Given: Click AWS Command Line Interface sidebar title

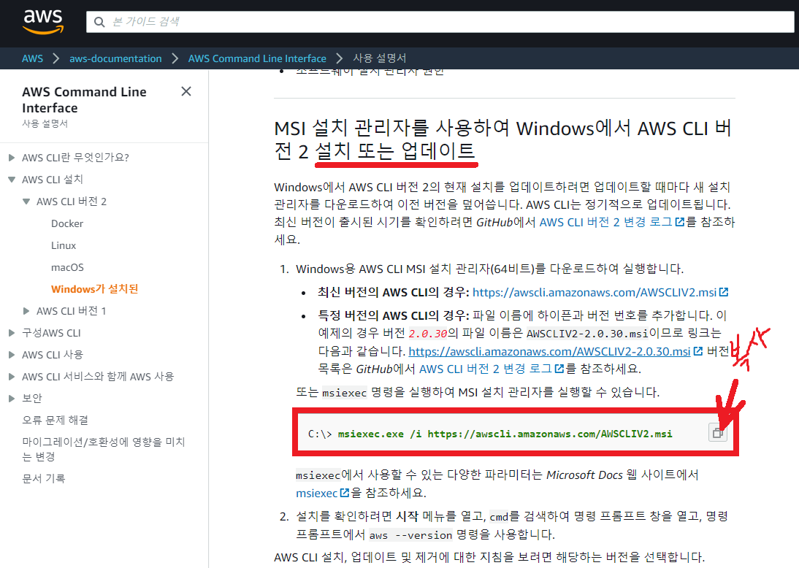Looking at the screenshot, I should point(84,100).
